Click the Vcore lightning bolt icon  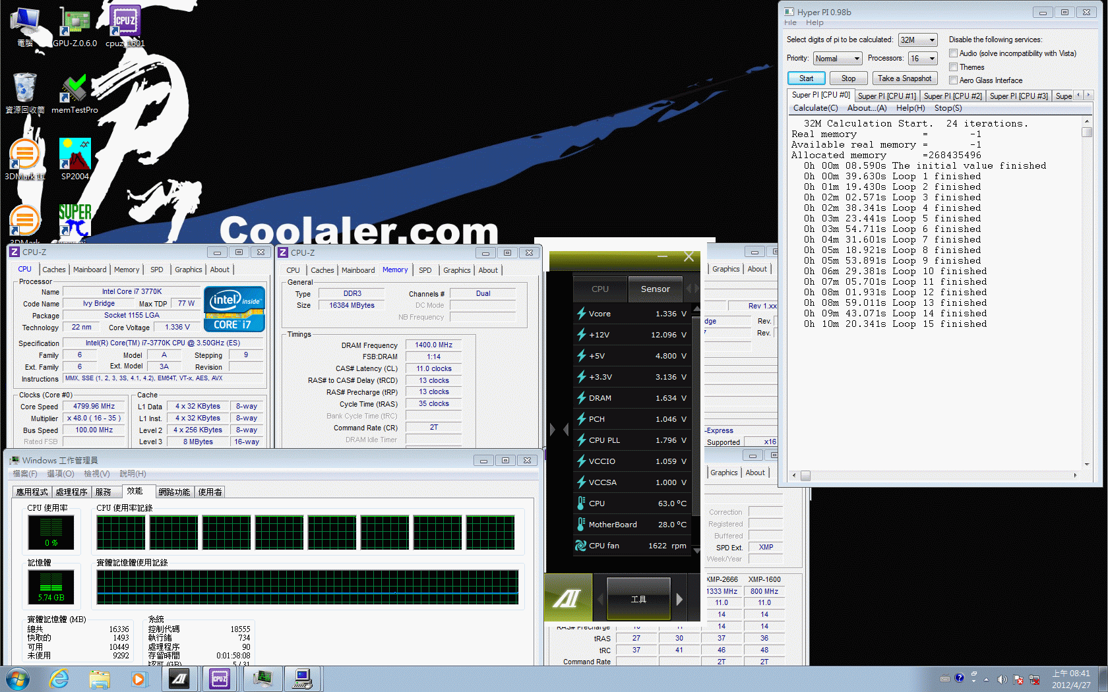581,314
